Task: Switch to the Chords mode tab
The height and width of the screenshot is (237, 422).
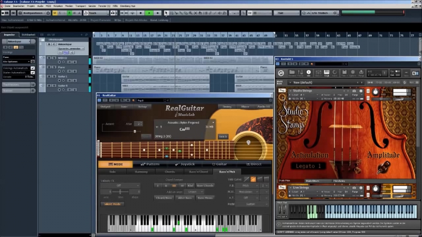Action: pos(169,172)
